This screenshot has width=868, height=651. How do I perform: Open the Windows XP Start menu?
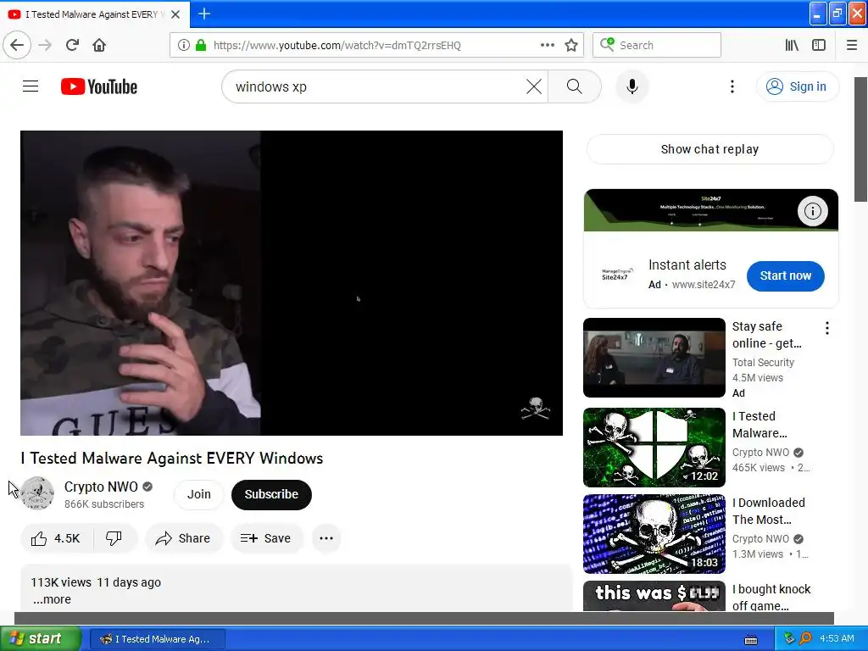coord(41,638)
